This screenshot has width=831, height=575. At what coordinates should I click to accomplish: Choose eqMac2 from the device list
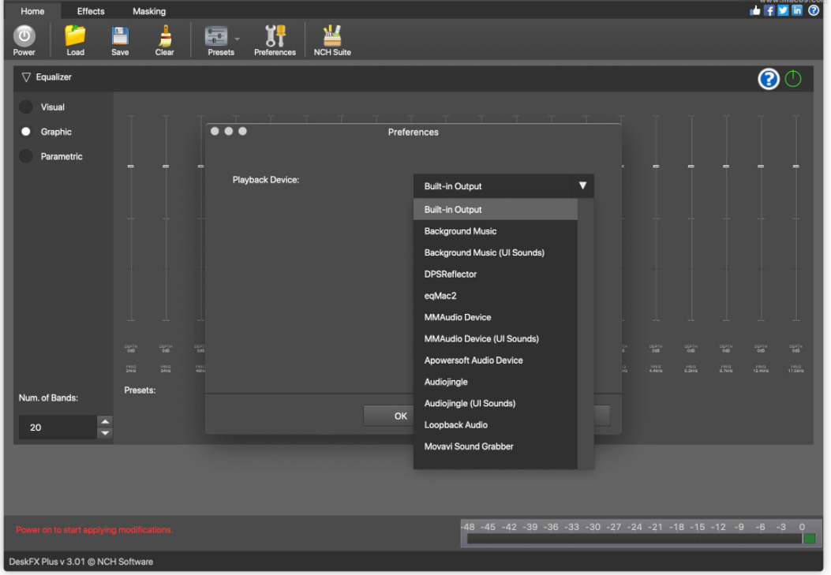click(x=440, y=296)
